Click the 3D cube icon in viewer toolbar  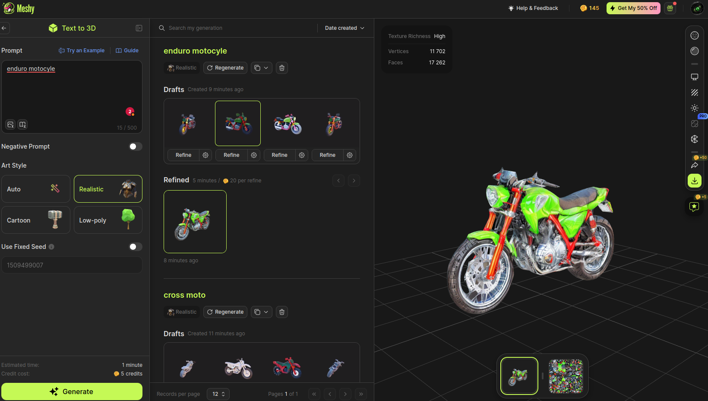coord(695,139)
